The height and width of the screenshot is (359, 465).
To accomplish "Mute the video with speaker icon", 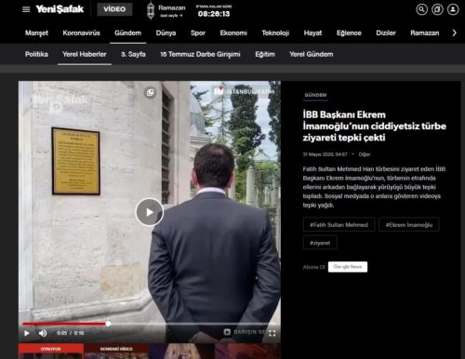I will pos(43,333).
